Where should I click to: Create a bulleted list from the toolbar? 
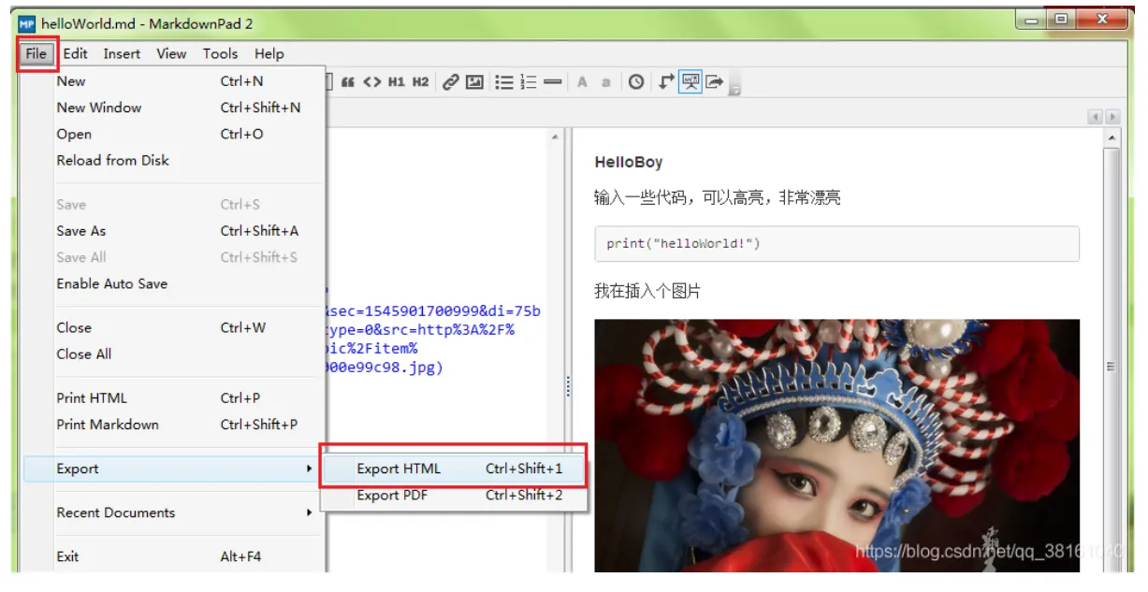click(x=504, y=82)
